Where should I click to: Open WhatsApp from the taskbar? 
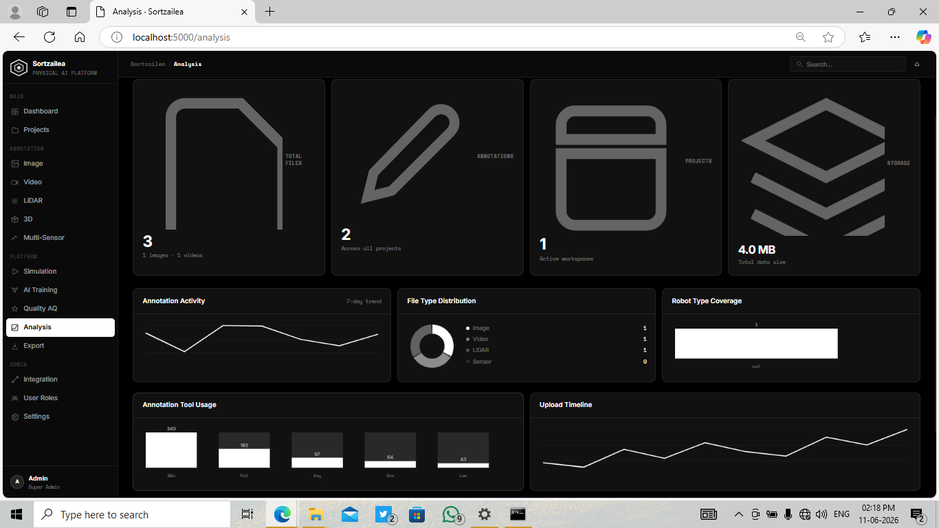click(451, 514)
